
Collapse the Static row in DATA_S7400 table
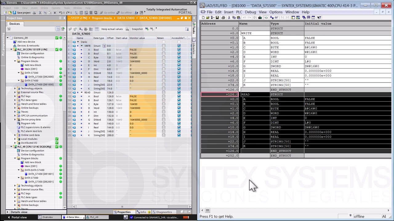78,42
